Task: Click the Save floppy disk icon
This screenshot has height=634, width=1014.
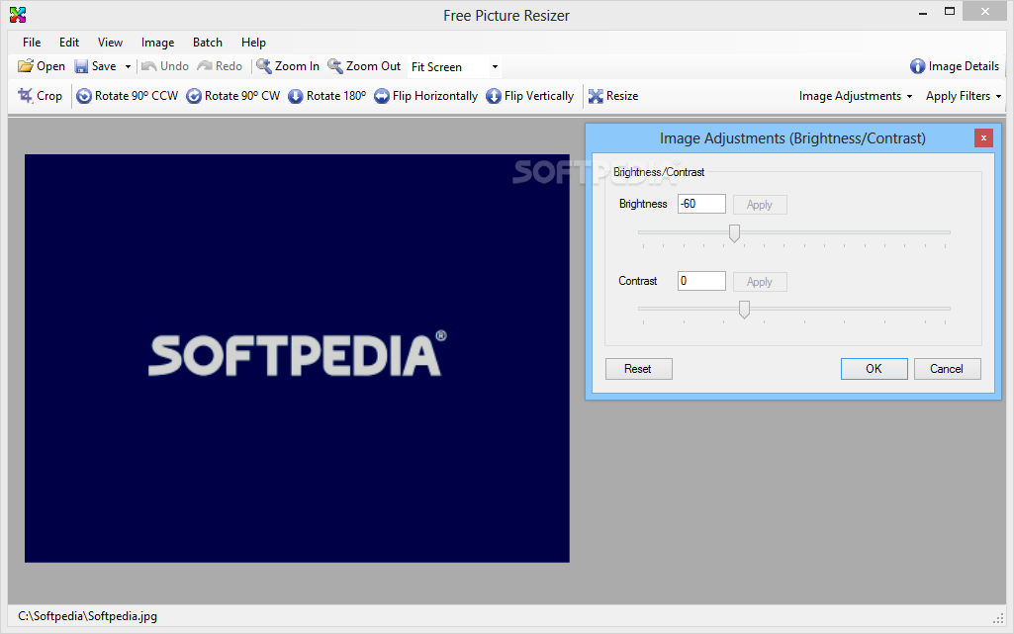Action: point(81,66)
